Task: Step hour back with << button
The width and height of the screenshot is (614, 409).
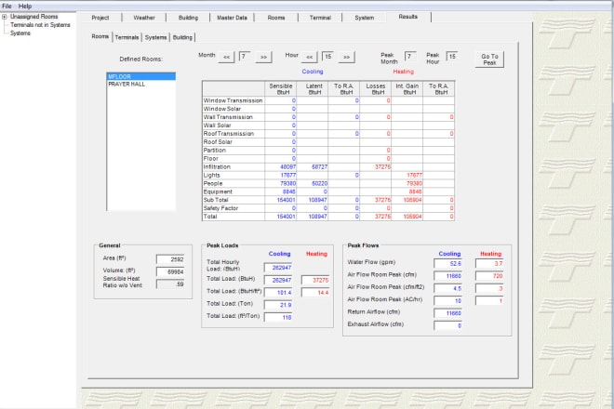Action: point(311,58)
